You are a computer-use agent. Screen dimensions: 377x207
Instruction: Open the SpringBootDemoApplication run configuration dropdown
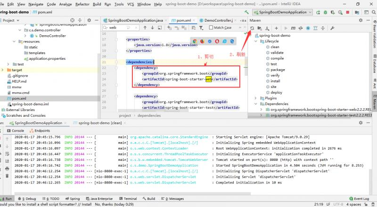(x=282, y=12)
